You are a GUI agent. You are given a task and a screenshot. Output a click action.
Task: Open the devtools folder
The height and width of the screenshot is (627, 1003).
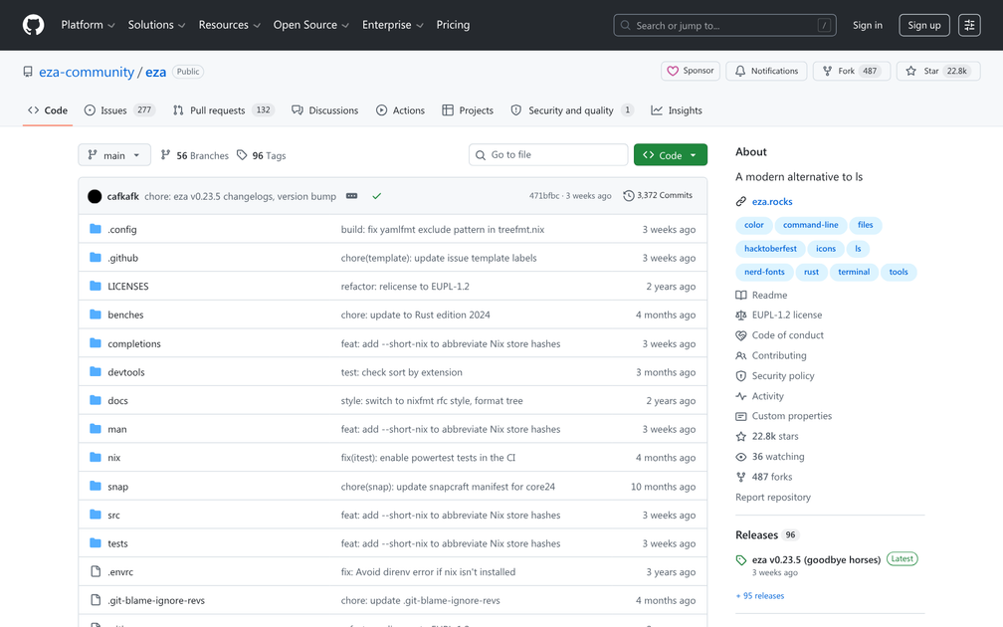126,372
